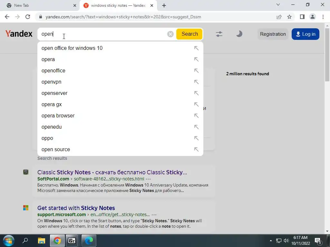Open the Registration button

pyautogui.click(x=273, y=34)
